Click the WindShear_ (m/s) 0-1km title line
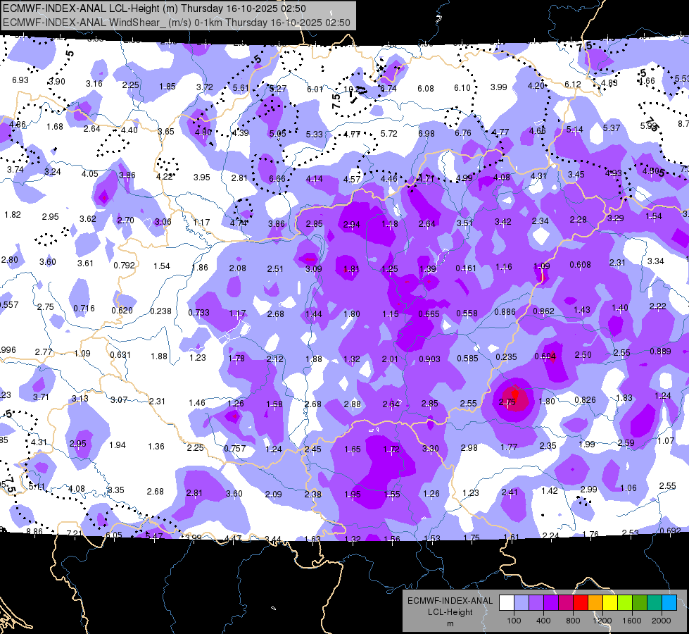This screenshot has height=634, width=689. click(177, 23)
